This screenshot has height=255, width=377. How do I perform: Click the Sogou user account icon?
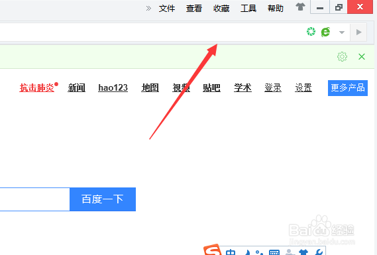point(290,252)
